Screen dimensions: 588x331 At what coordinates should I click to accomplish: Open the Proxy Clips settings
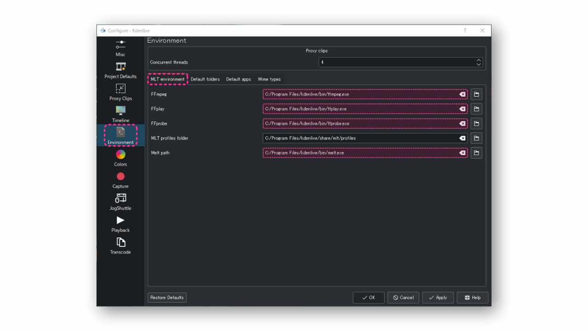(x=120, y=92)
